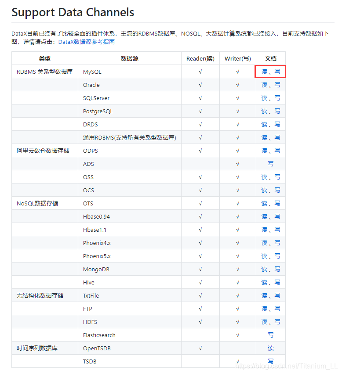
Task: Open the DataX数据源参考指南 link
Action: 87,42
